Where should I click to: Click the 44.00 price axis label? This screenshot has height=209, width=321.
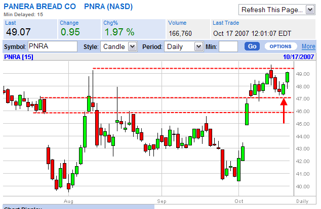[x=303, y=136]
